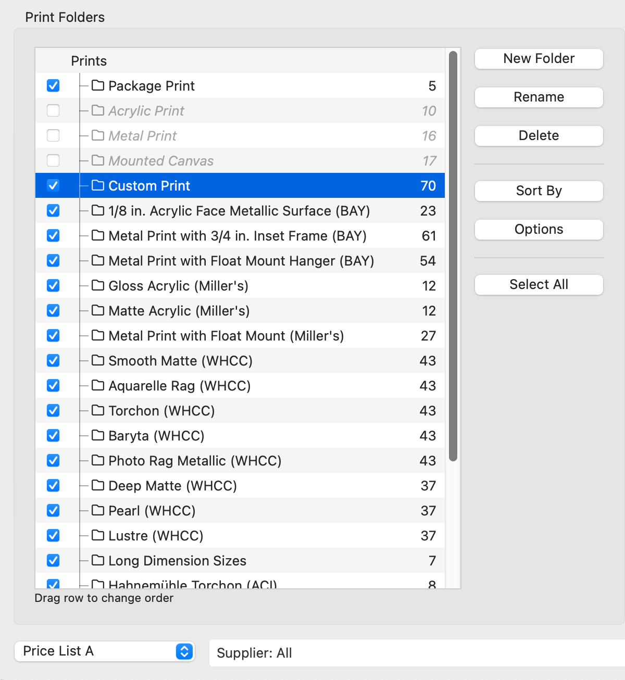Viewport: 625px width, 680px height.
Task: Click the Package Print folder icon
Action: tap(98, 85)
